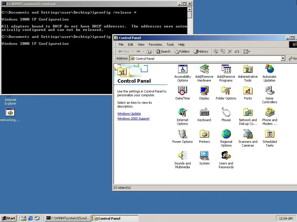Launch Internet Explorer from quick launch
The width and height of the screenshot is (297, 222).
click(30, 218)
